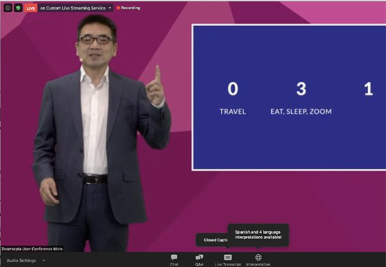Click the Closed Caption tooltip

pyautogui.click(x=212, y=240)
